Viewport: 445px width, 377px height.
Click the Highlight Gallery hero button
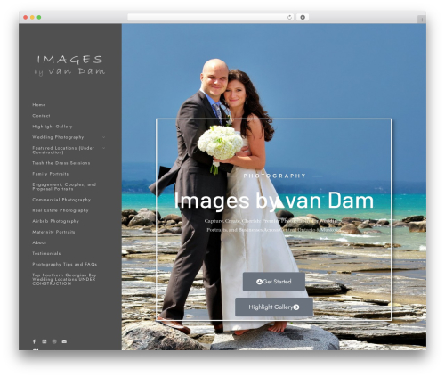274,307
